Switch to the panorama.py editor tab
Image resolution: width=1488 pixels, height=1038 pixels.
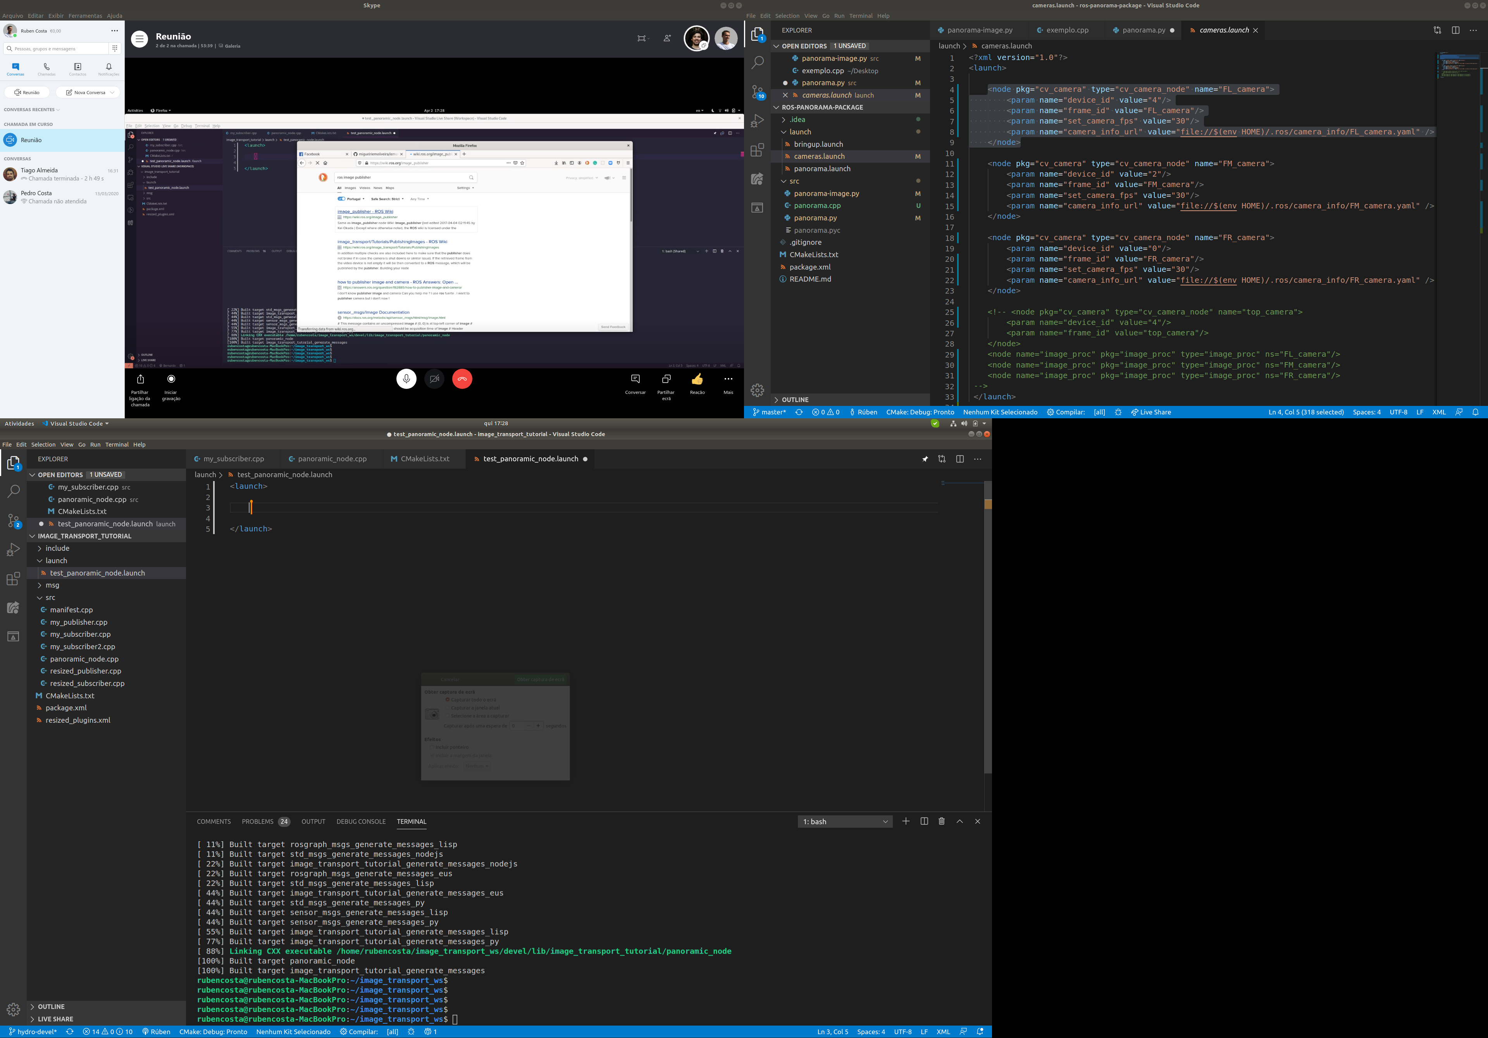coord(1143,31)
